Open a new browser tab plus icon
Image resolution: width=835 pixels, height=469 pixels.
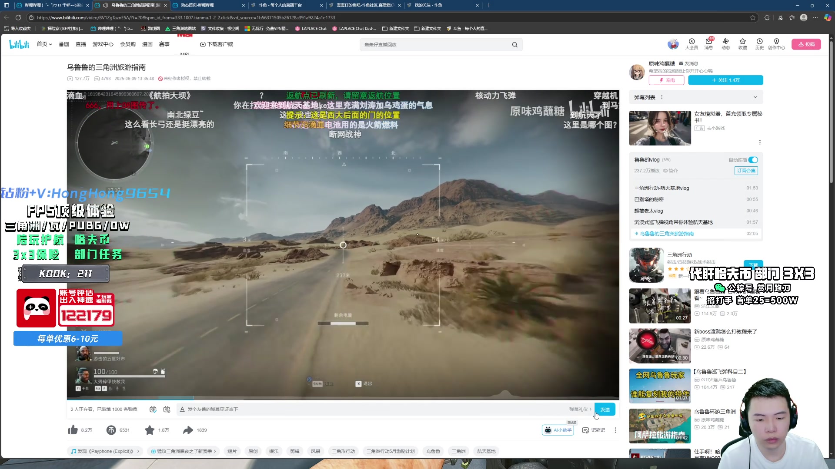click(x=488, y=5)
